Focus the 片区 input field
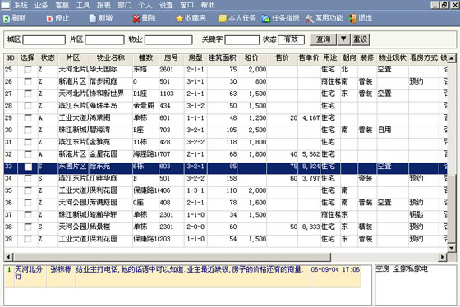This screenshot has height=307, width=460. (x=104, y=40)
